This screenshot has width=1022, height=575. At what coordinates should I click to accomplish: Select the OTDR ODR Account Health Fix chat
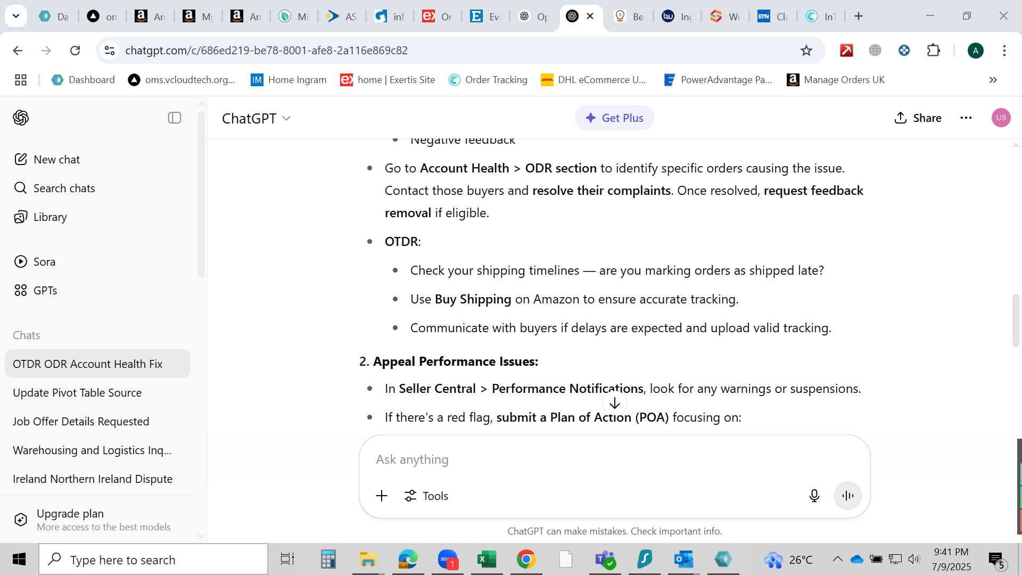tap(97, 364)
